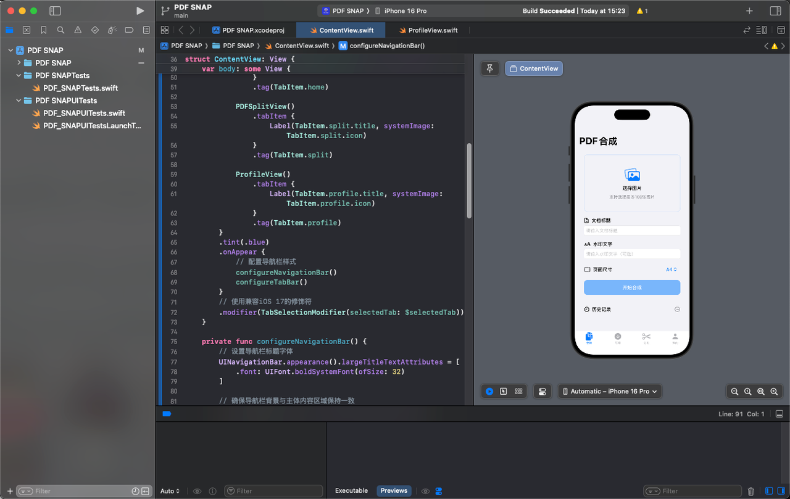
Task: Click PDF SNAP project breadcrumb in jump bar
Action: (x=181, y=46)
